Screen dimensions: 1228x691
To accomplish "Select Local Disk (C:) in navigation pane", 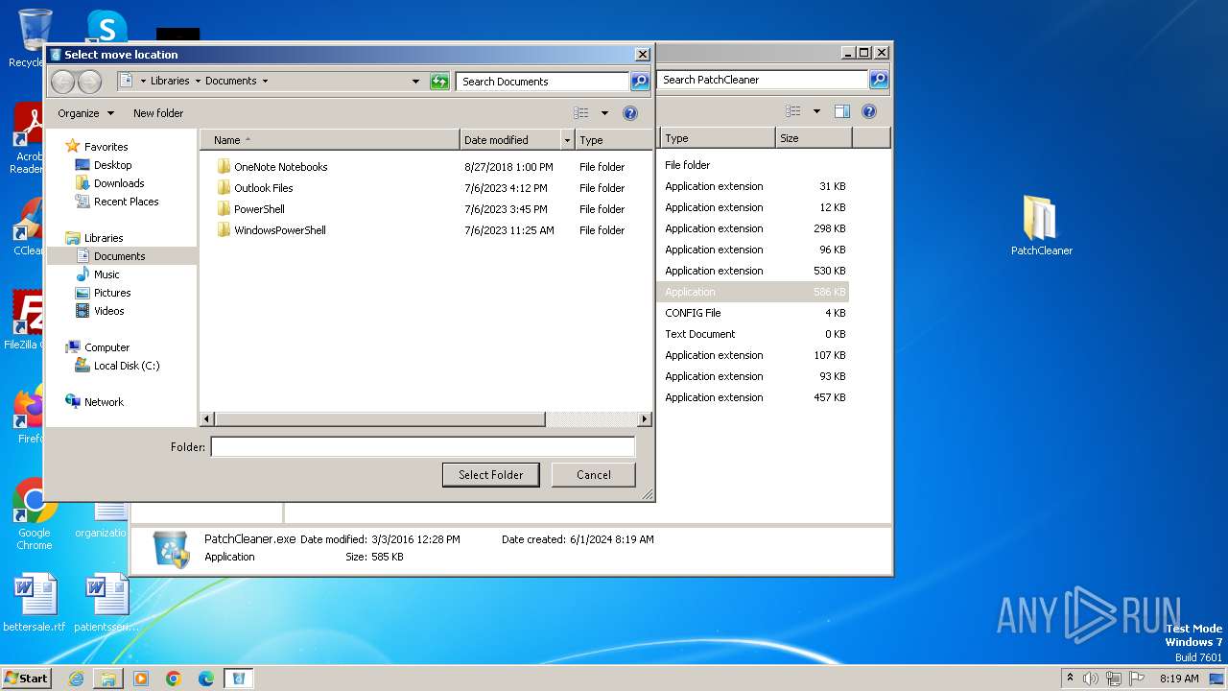I will click(127, 366).
